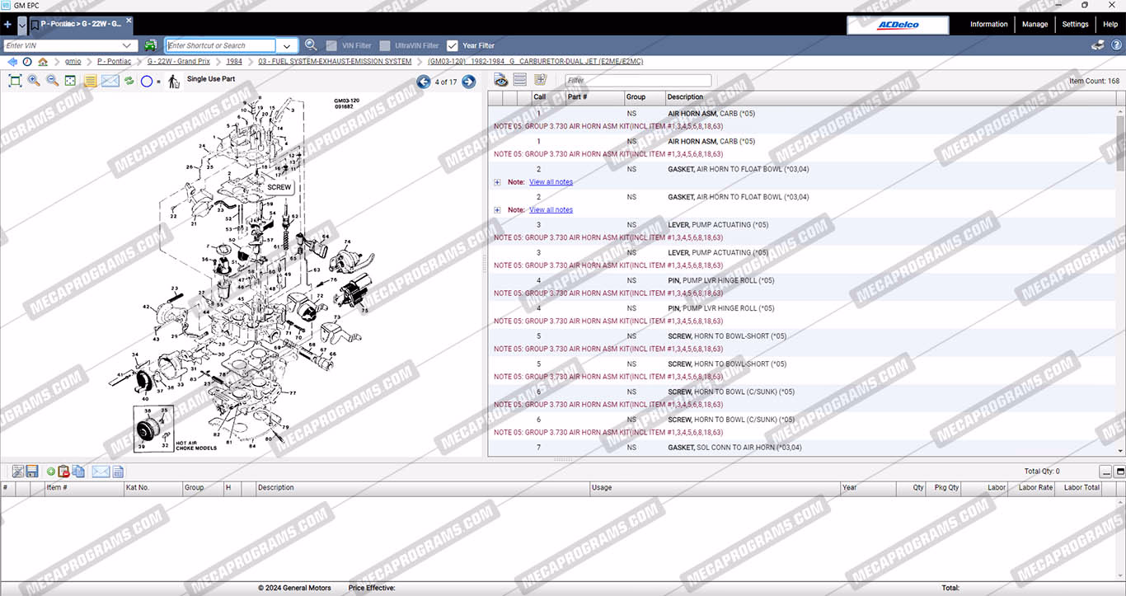Open the shortcut search dropdown arrow

[287, 45]
